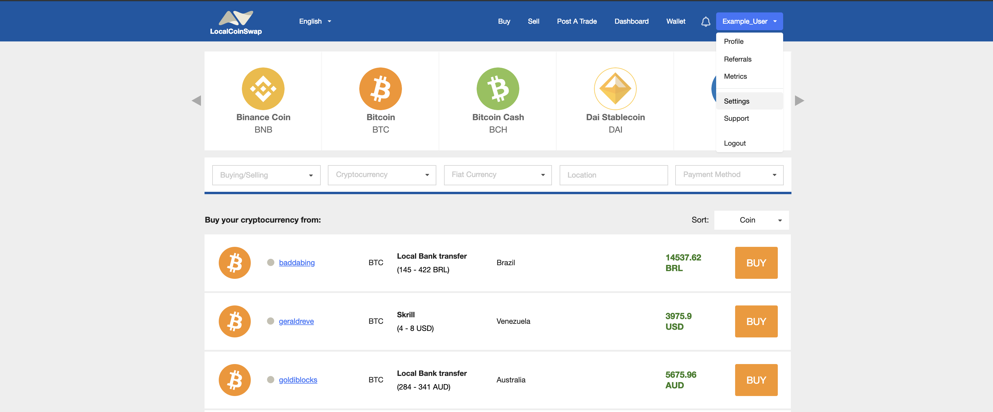993x412 pixels.
Task: Open the Buying/Selling filter dropdown
Action: pyautogui.click(x=266, y=175)
